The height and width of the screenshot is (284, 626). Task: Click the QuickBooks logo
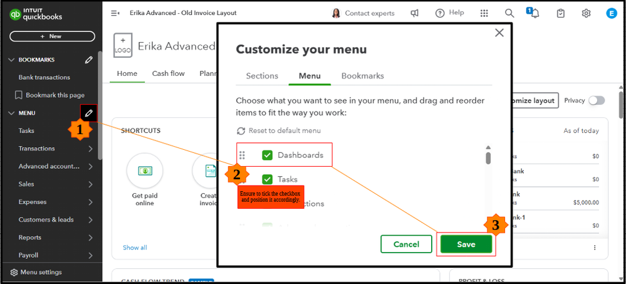pos(36,15)
